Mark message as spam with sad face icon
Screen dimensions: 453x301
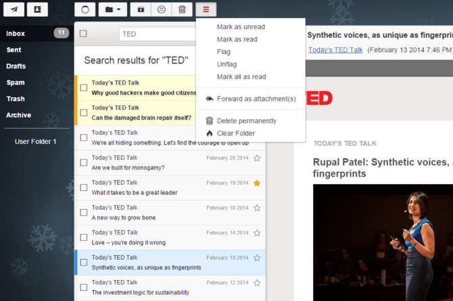tap(161, 9)
